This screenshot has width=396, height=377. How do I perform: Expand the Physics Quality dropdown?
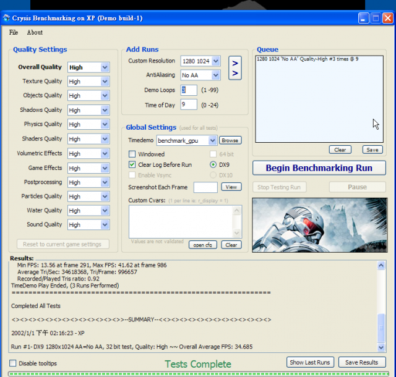[x=105, y=124]
